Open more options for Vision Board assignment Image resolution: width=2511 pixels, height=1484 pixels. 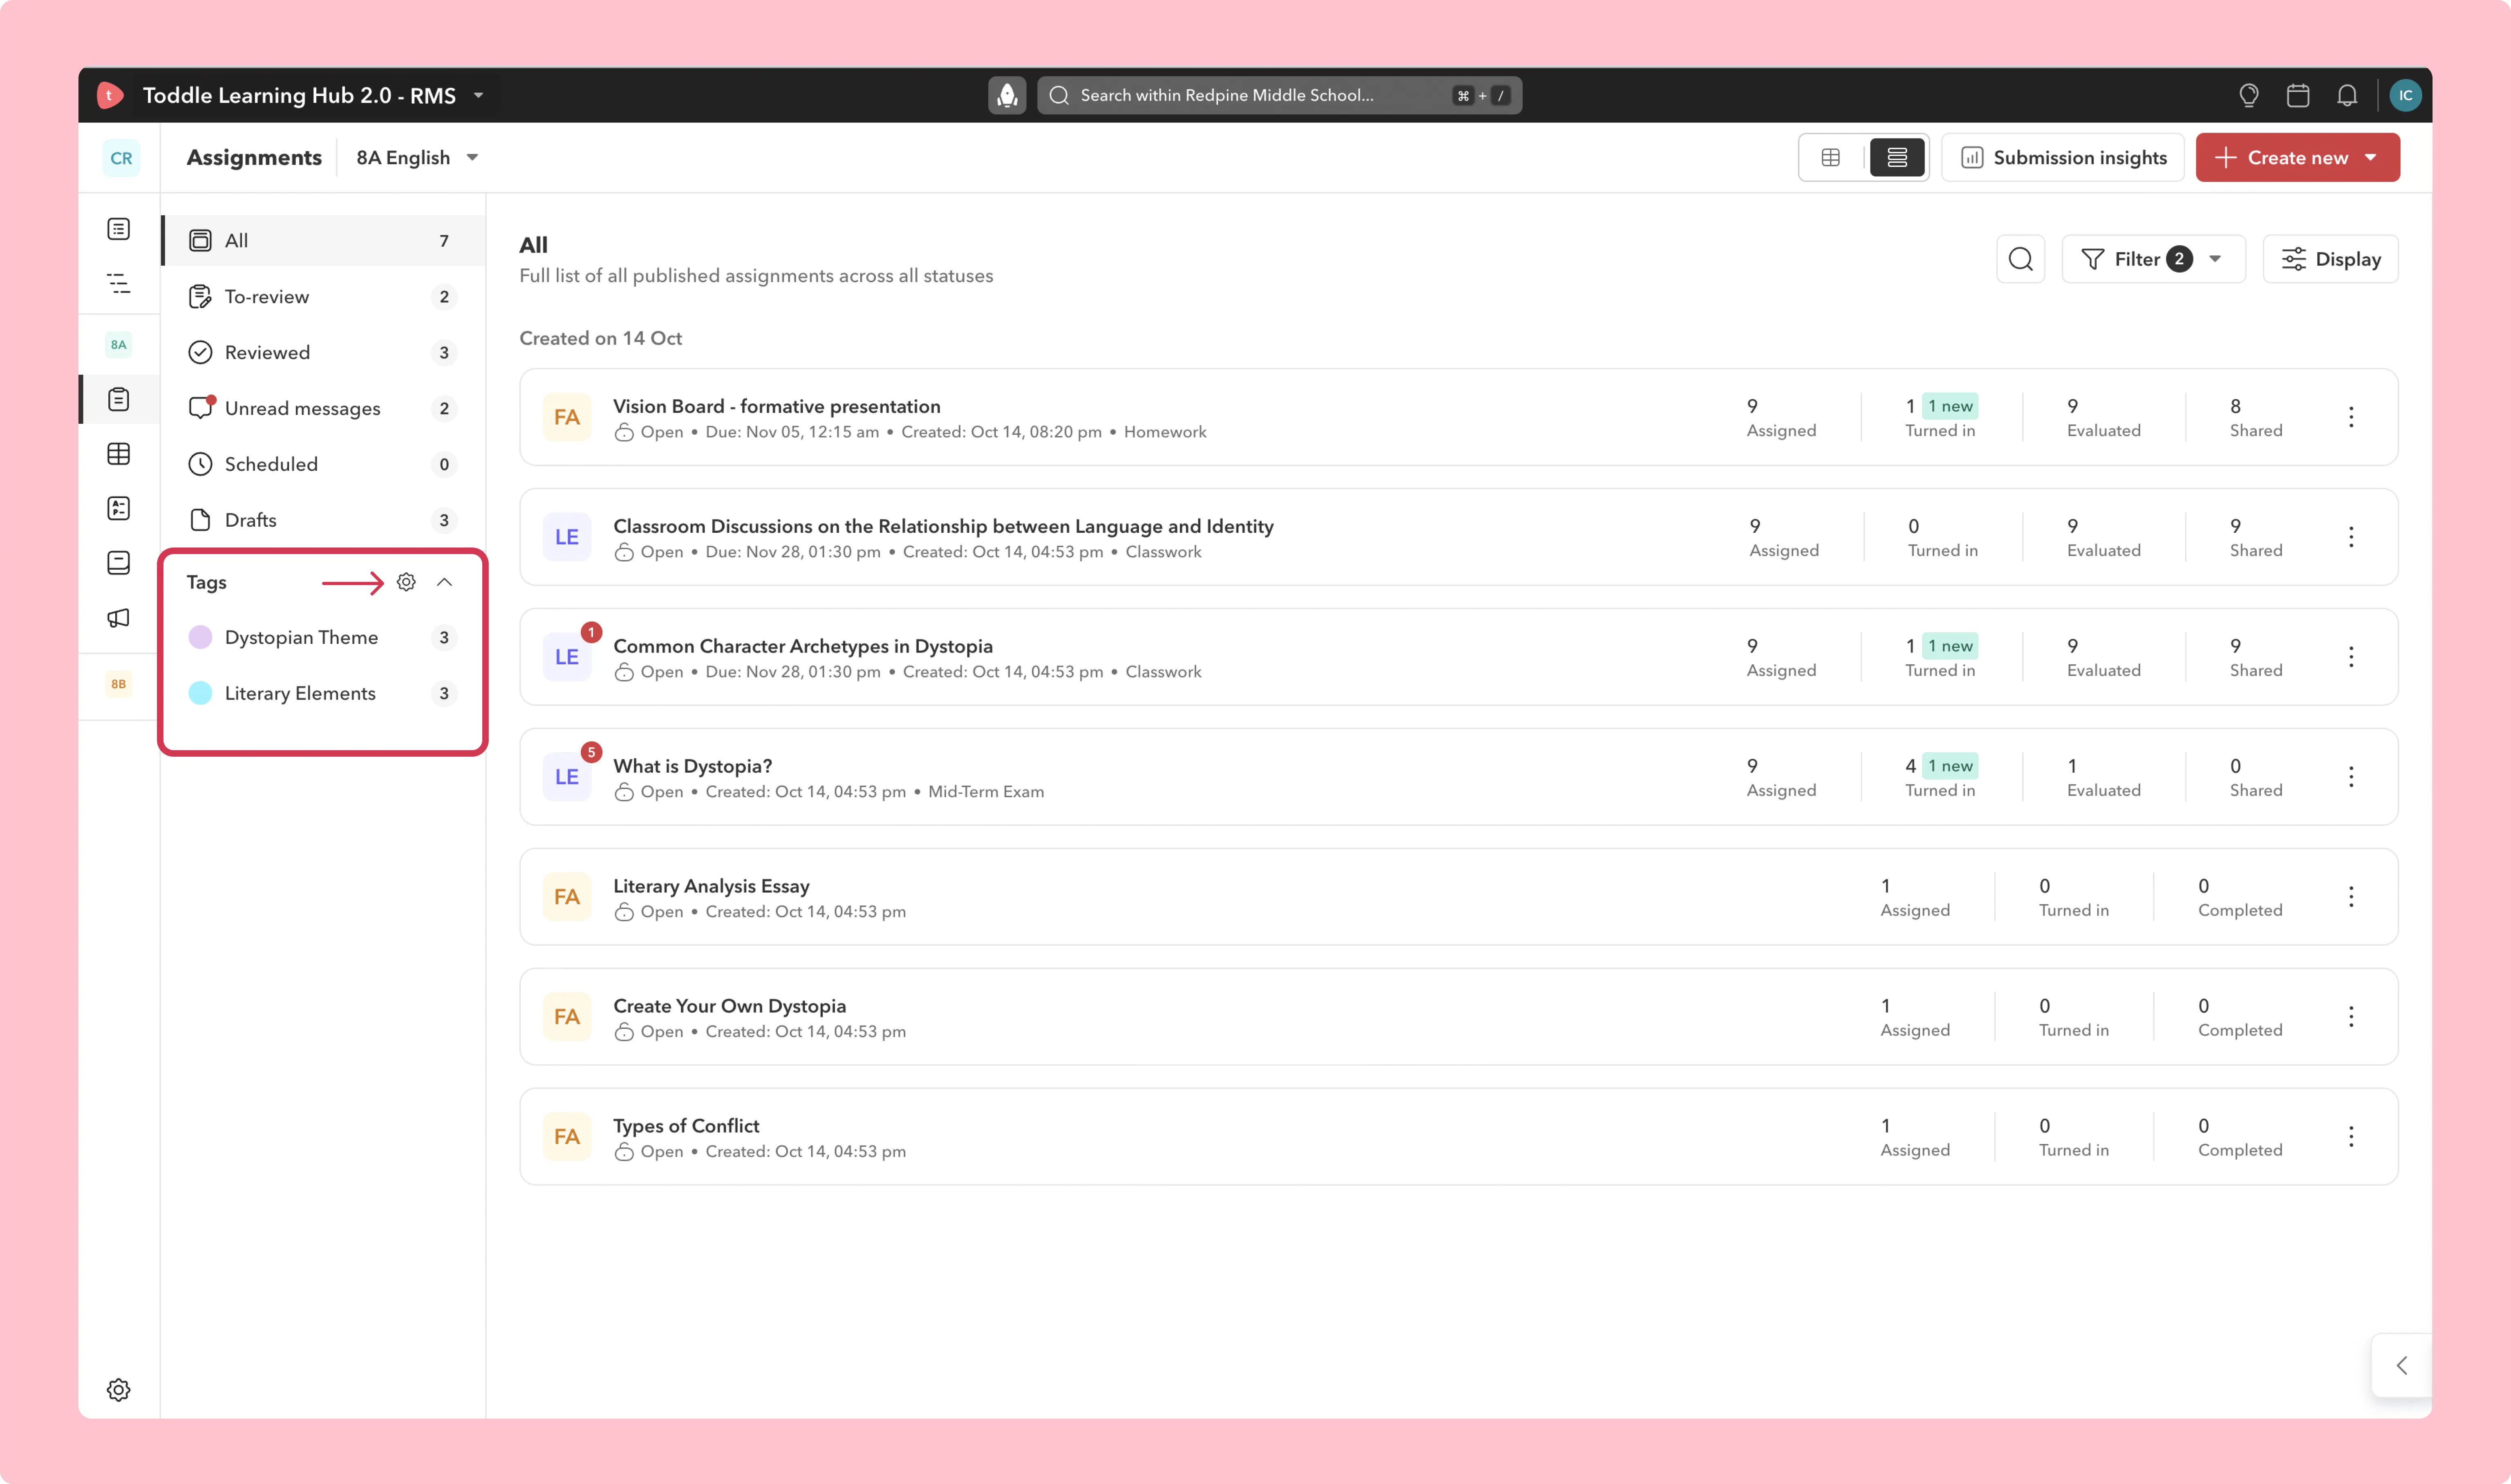click(x=2351, y=417)
